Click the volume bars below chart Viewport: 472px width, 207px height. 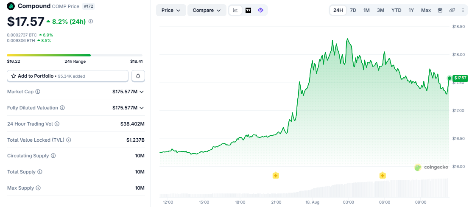(304, 188)
